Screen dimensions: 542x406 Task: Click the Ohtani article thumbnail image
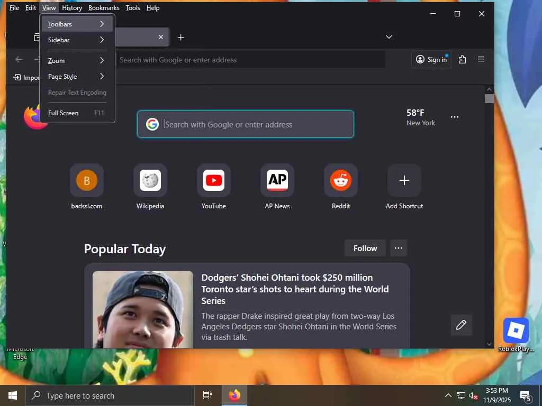coord(143,310)
